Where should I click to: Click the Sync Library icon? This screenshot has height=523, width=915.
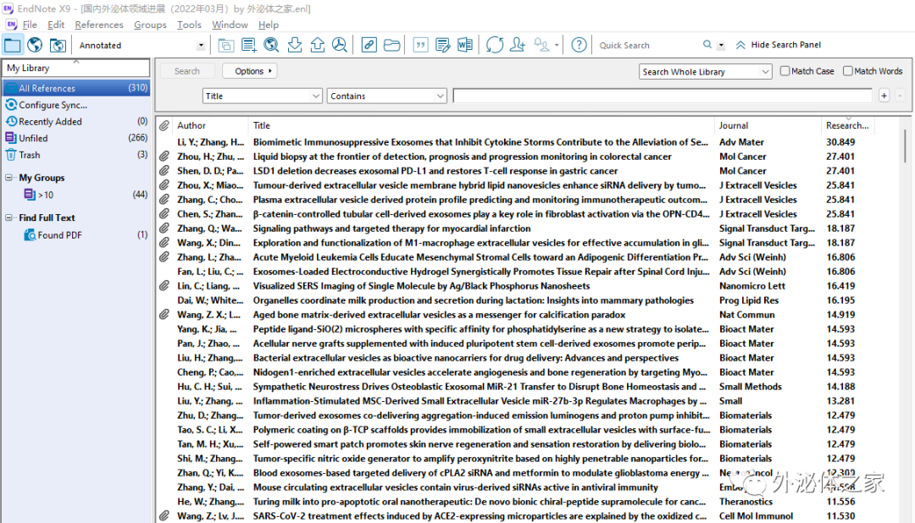[494, 45]
